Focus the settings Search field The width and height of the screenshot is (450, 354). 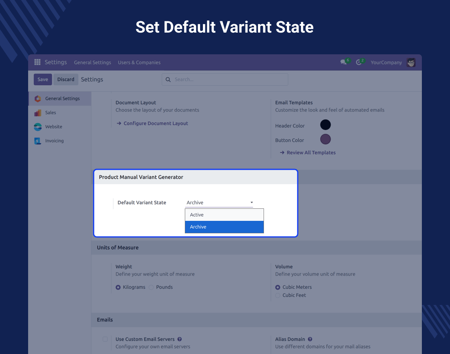click(x=225, y=79)
